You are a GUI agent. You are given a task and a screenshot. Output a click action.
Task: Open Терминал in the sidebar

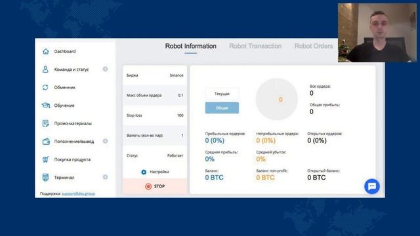point(64,178)
